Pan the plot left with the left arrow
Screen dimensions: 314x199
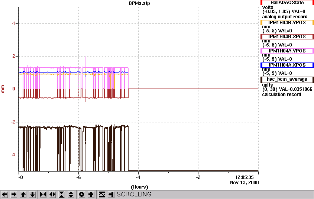tap(4, 195)
